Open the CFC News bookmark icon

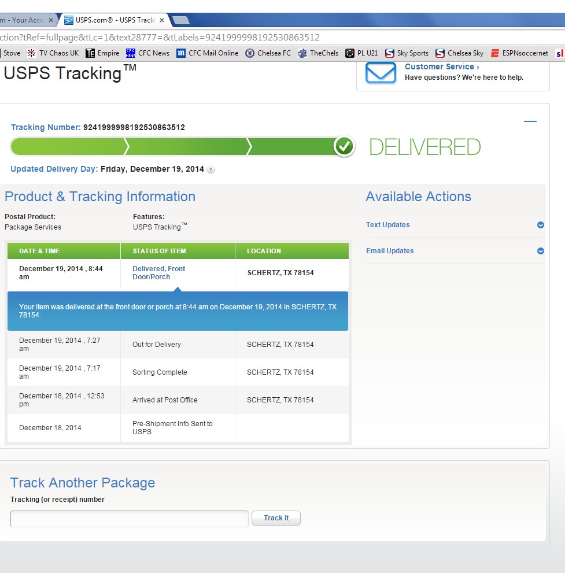click(131, 53)
